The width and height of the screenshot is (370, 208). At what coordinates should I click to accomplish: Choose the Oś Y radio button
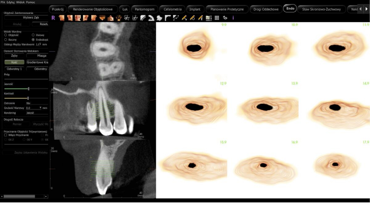click(x=24, y=140)
